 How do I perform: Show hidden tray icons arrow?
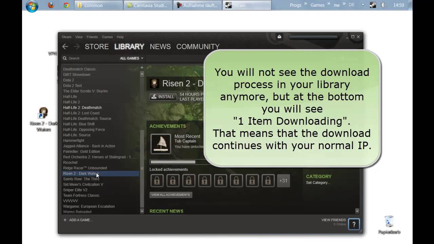click(363, 5)
